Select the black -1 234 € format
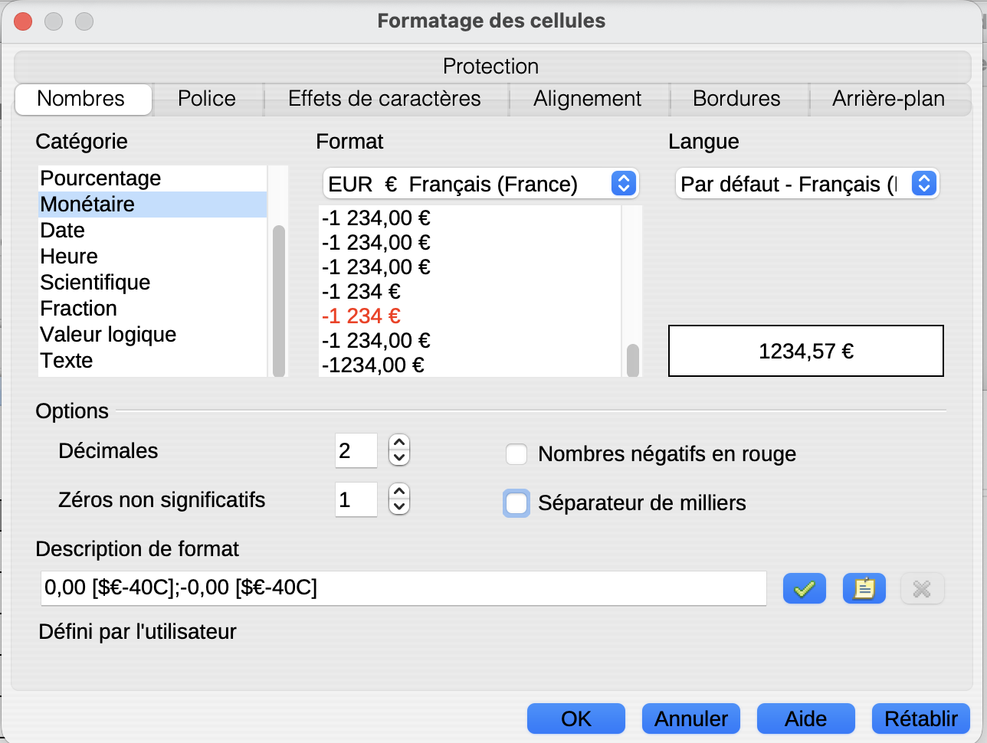987x743 pixels. [470, 292]
